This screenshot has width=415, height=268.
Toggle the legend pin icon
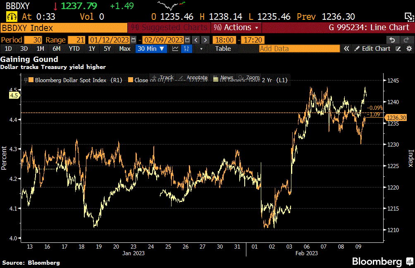25,80
